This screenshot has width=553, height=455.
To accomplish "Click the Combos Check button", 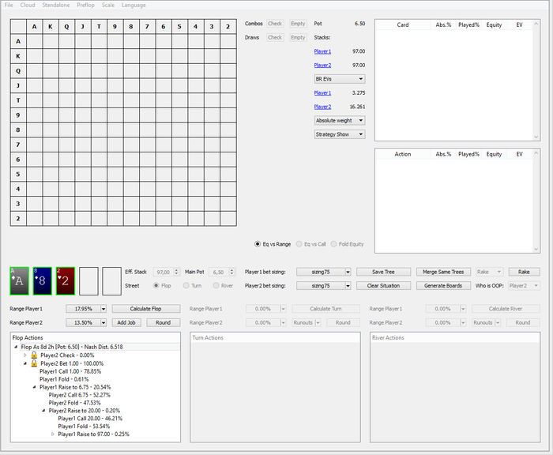I will pos(275,24).
